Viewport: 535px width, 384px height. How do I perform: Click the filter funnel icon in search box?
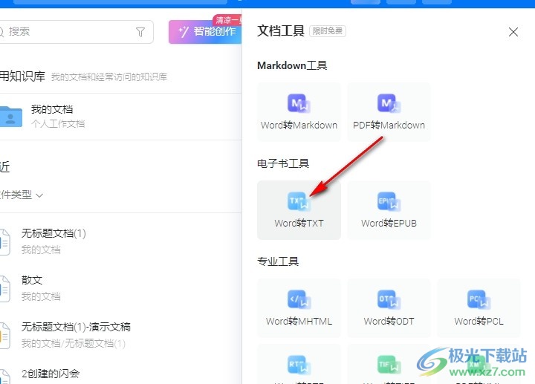point(140,32)
